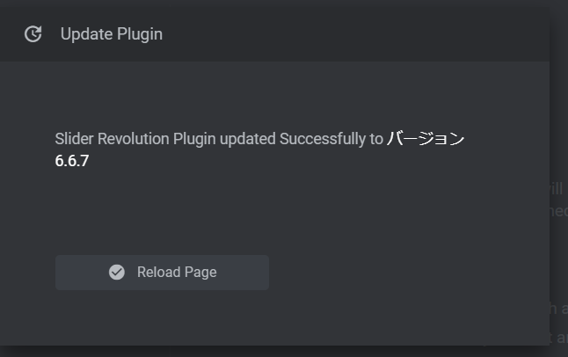Viewport: 568px width, 357px height.
Task: Click the "Reload Page" label text
Action: 177,273
